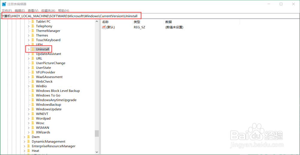The image size is (300, 155).
Task: Click the URL folder icon
Action: tap(33, 59)
